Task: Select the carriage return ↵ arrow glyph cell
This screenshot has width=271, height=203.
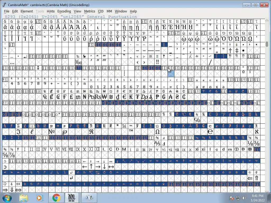Action: pyautogui.click(x=71, y=178)
